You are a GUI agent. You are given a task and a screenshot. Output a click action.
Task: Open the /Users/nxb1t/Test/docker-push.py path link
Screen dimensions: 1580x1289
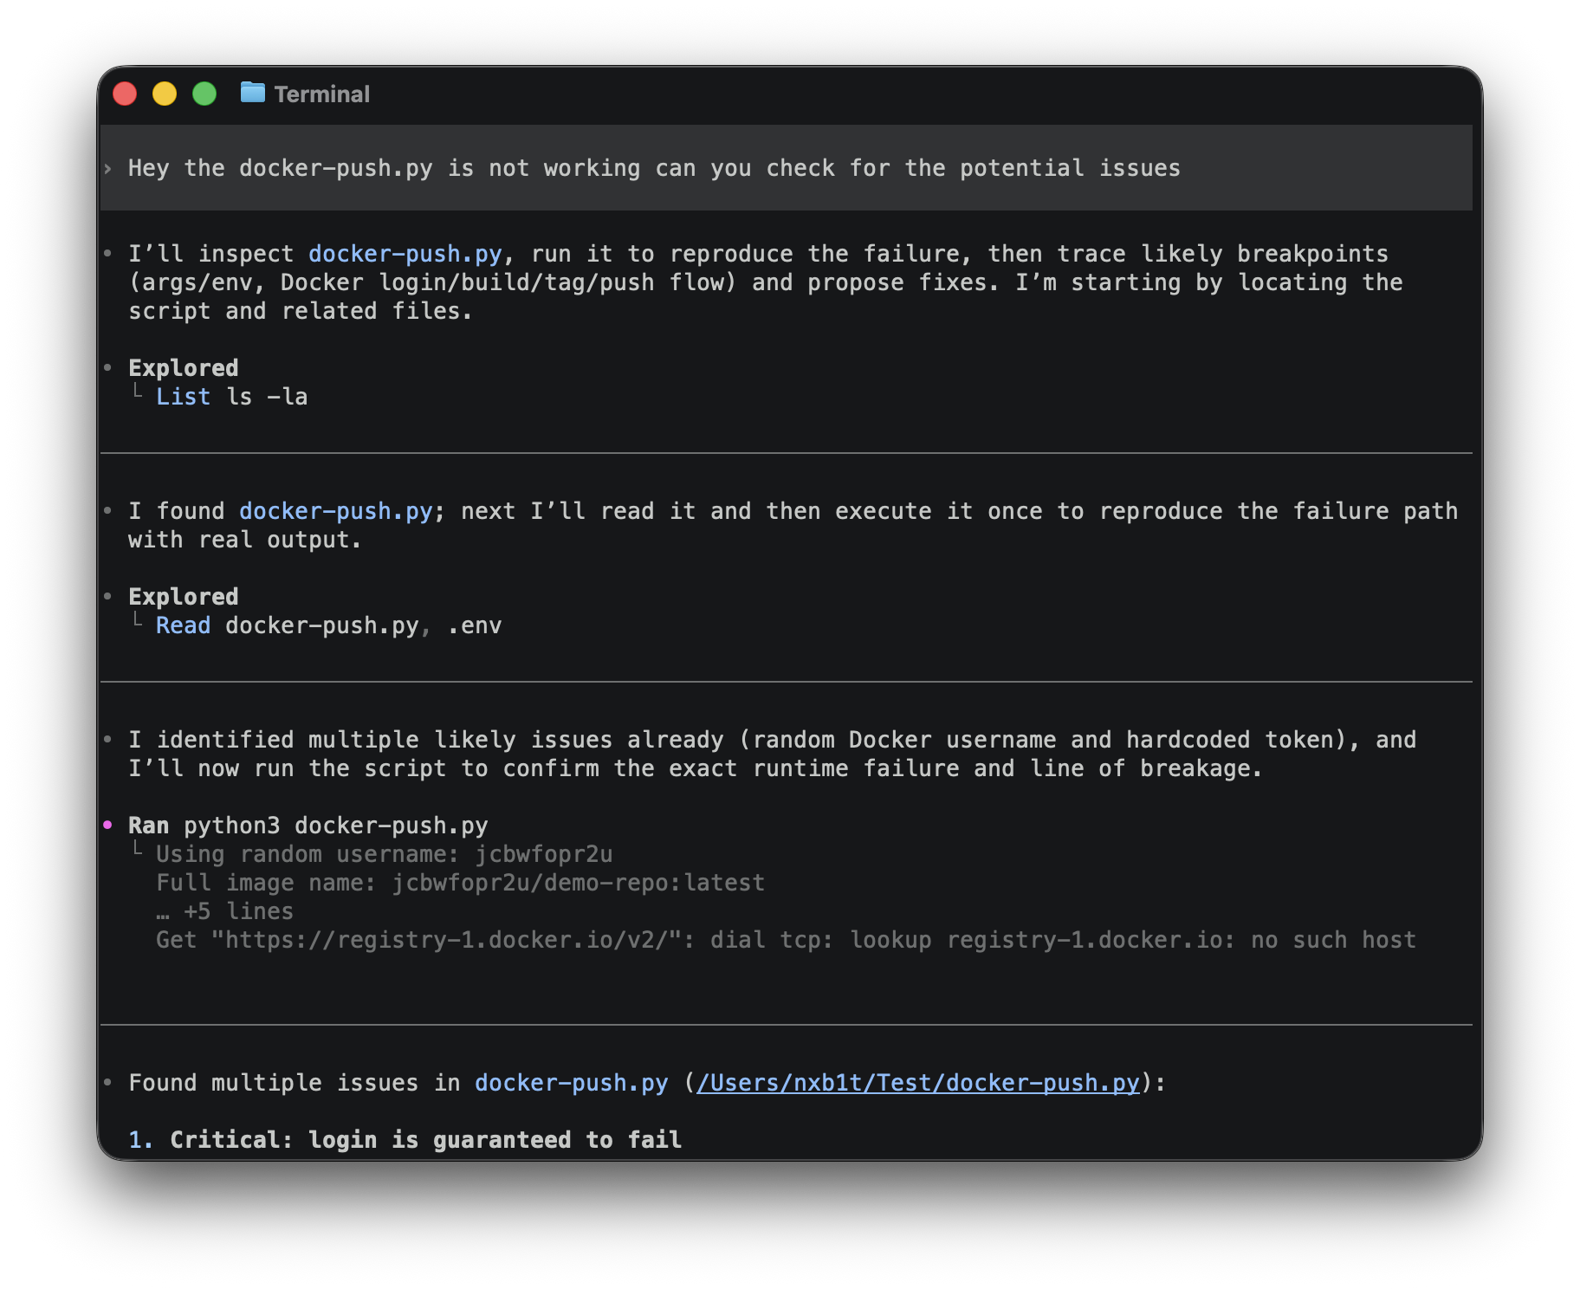click(x=917, y=1083)
